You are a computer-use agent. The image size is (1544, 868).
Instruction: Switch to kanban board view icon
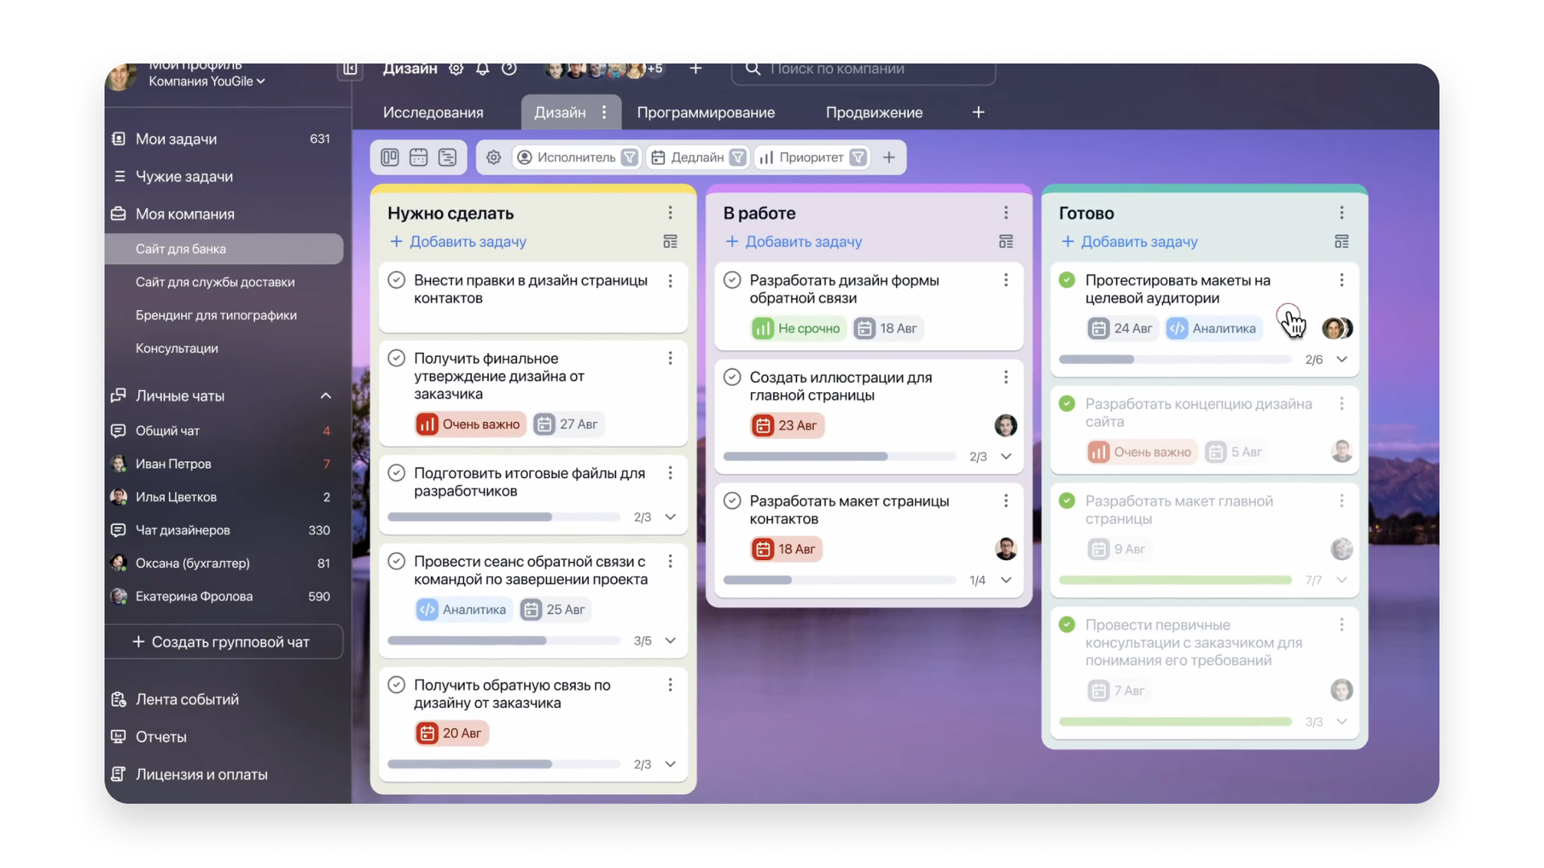click(390, 158)
